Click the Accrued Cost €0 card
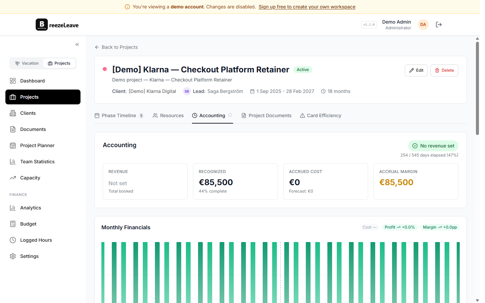The image size is (485, 303). [x=326, y=181]
